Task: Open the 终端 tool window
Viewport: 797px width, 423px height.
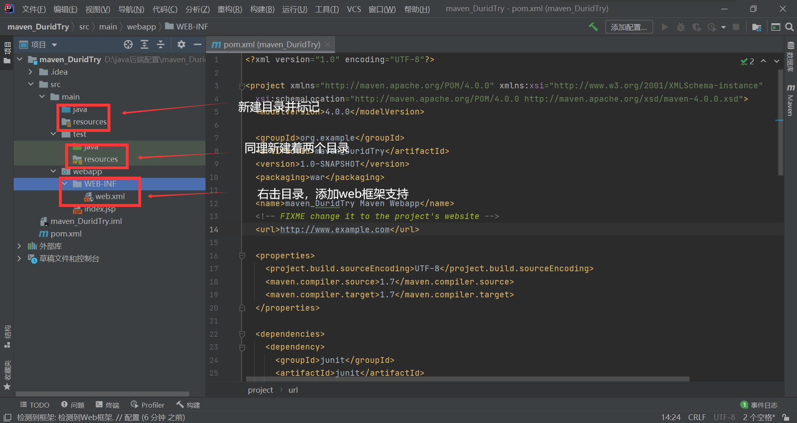Action: pos(108,405)
